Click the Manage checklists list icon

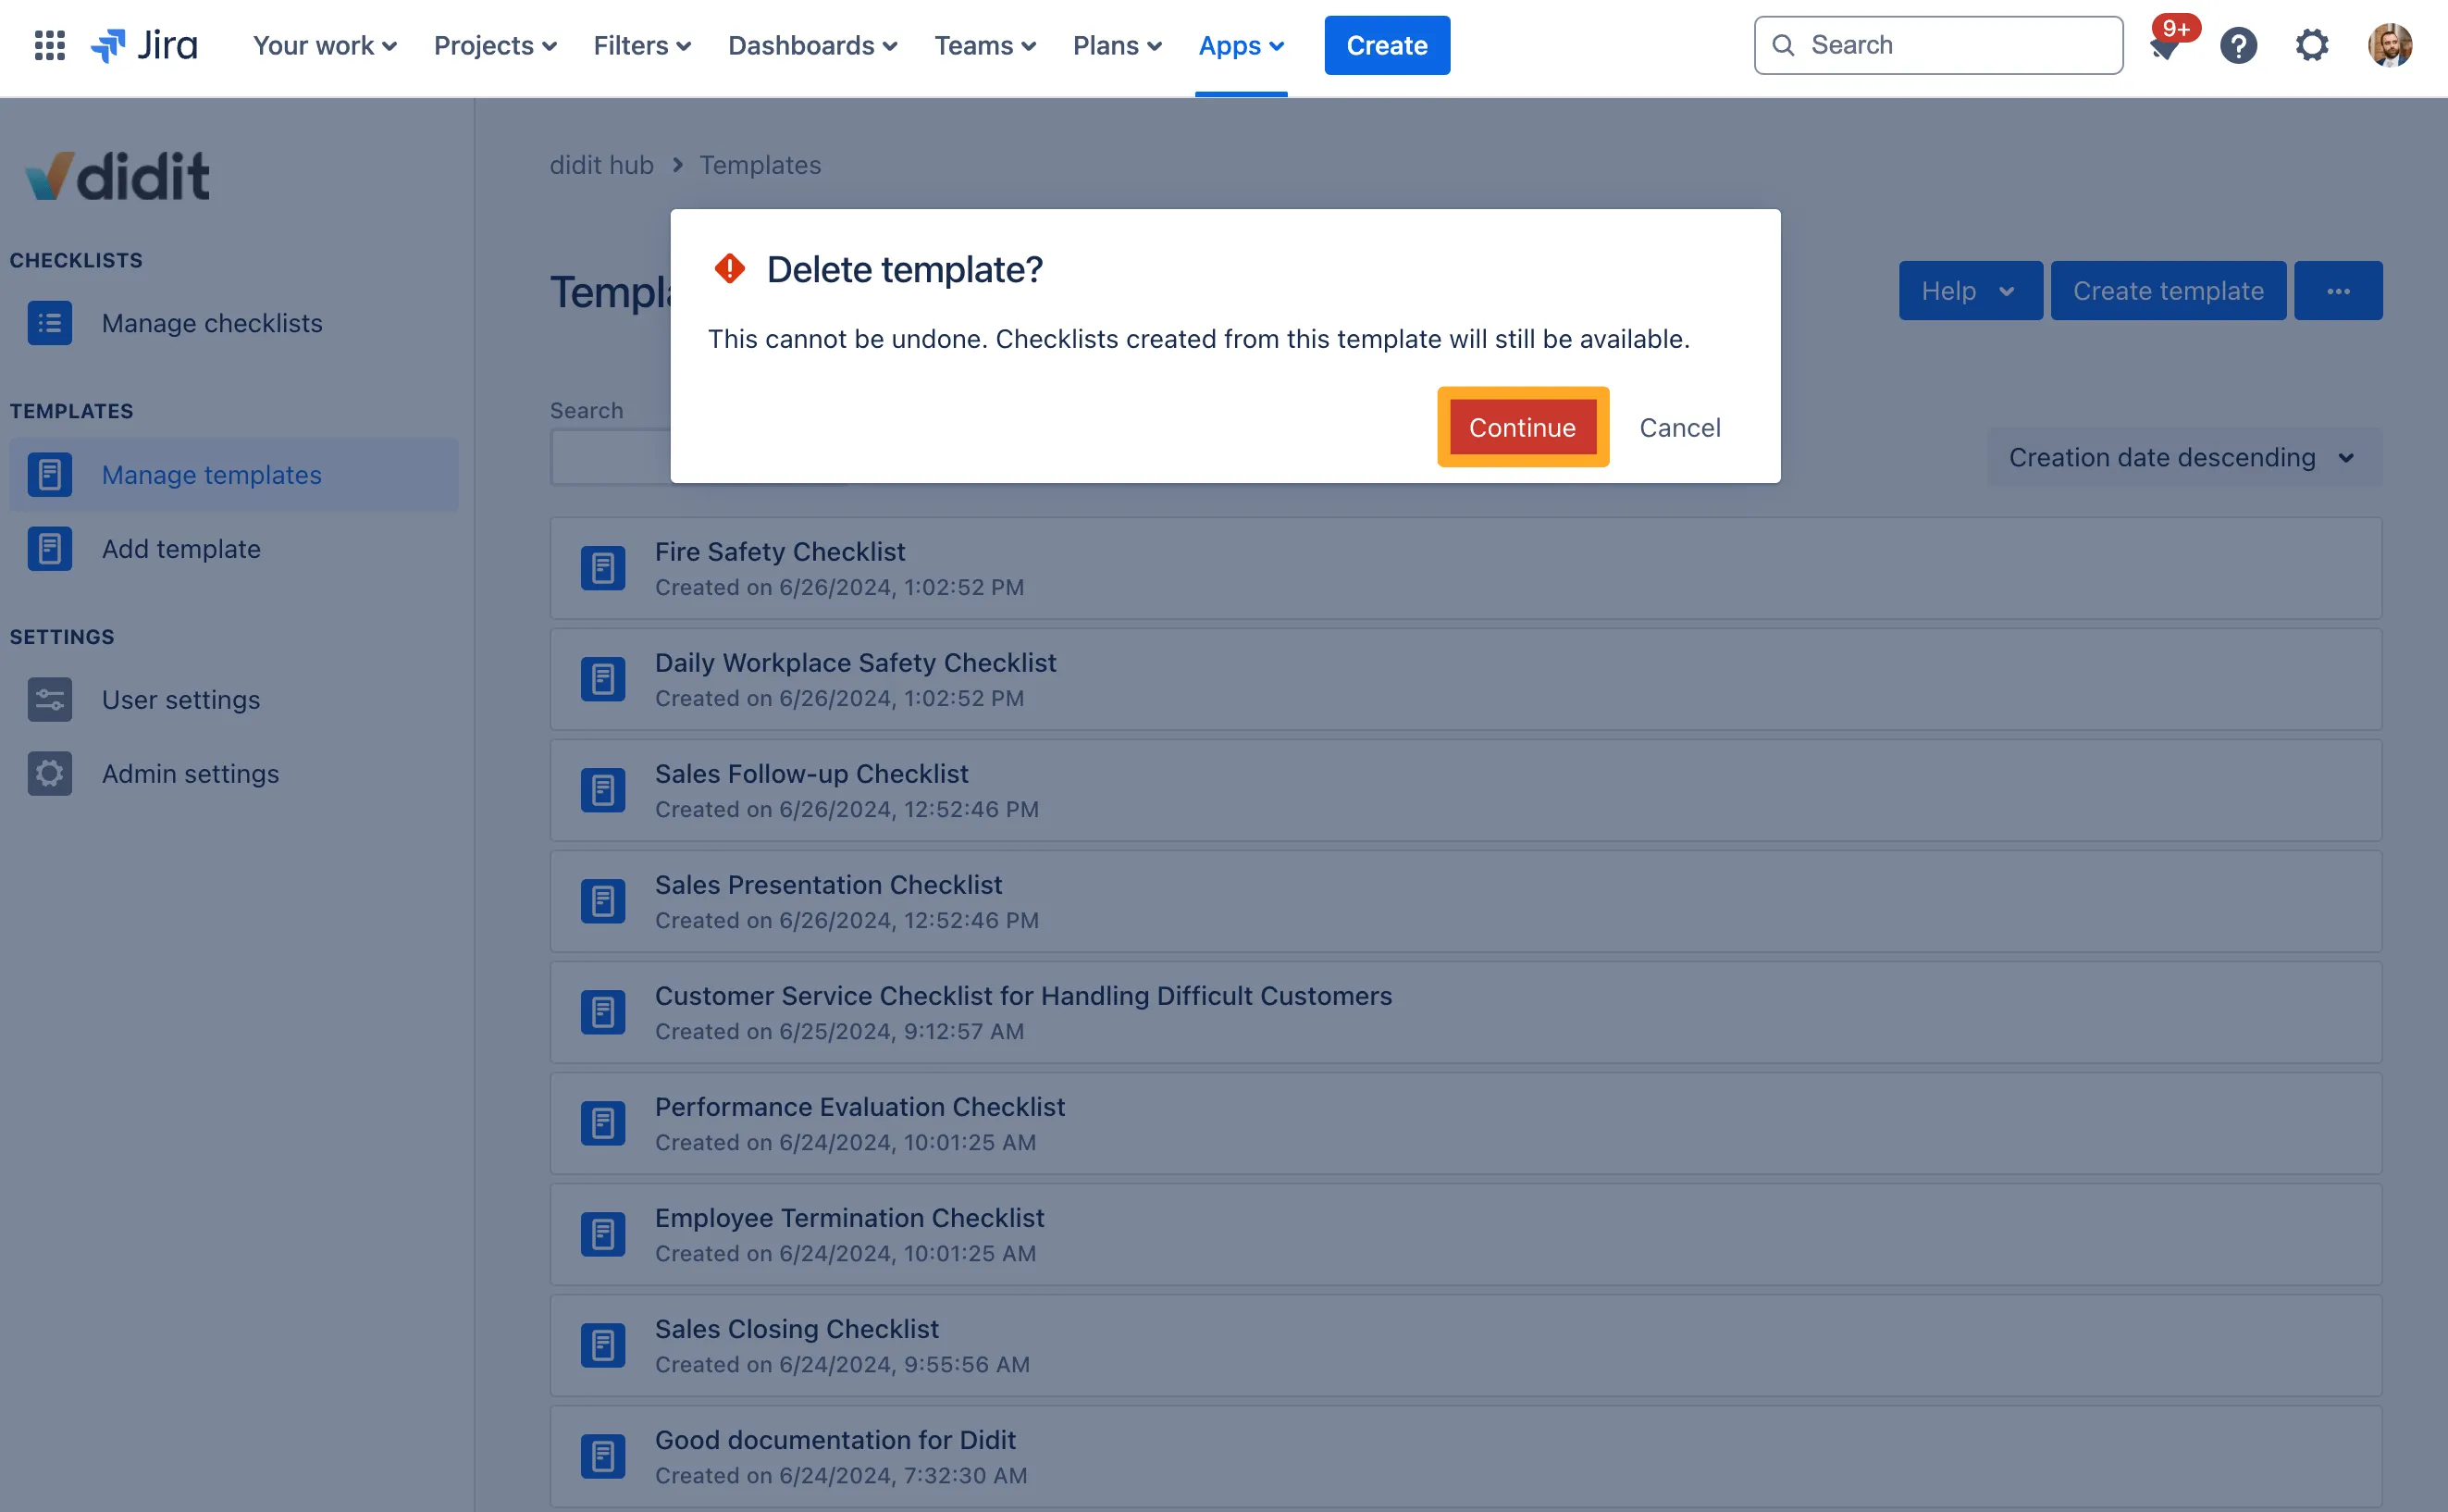click(x=49, y=323)
